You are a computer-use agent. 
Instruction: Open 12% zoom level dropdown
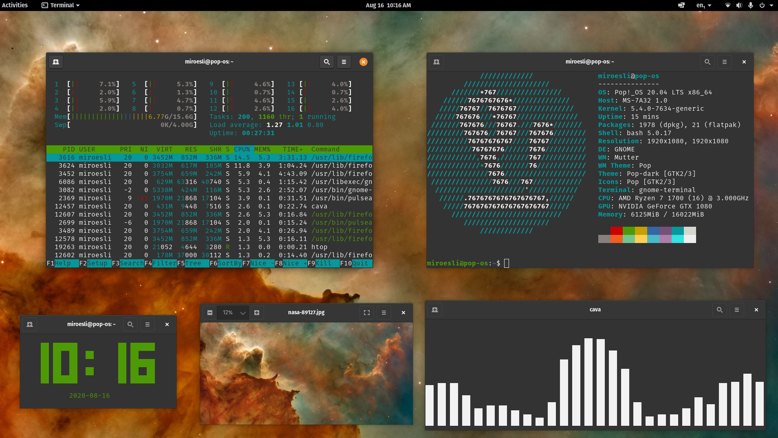point(234,313)
